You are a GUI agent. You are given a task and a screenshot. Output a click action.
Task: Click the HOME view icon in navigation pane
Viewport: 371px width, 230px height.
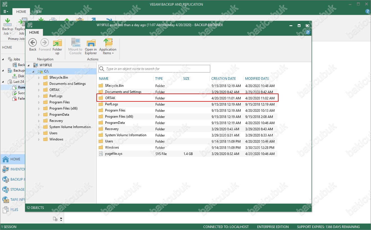coord(5,159)
